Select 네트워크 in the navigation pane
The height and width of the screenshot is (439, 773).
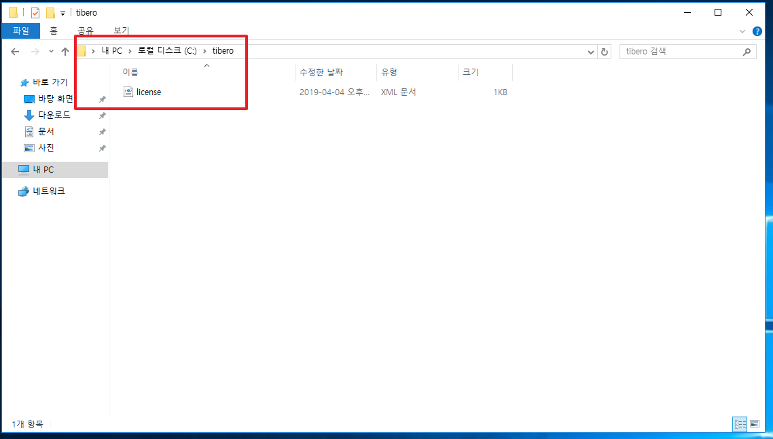point(48,191)
